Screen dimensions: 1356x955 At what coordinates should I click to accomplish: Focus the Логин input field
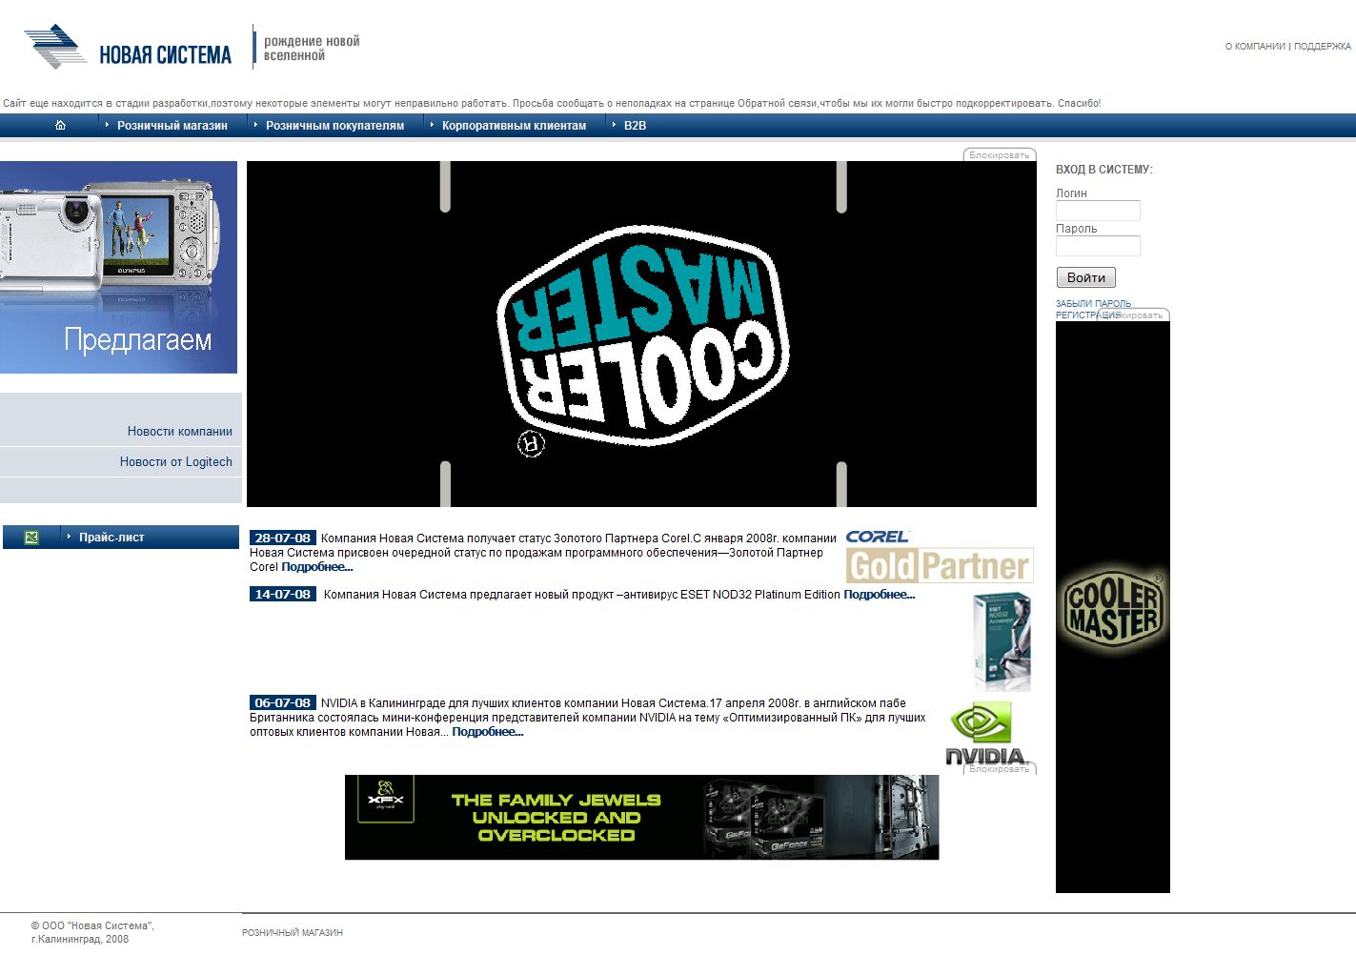click(1098, 211)
